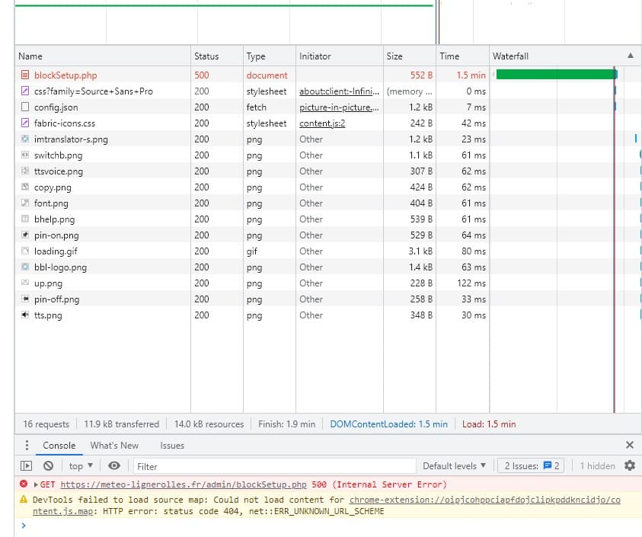Select the config.json request row

point(327,107)
